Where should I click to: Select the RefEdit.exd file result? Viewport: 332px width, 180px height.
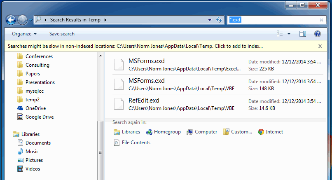point(217,104)
